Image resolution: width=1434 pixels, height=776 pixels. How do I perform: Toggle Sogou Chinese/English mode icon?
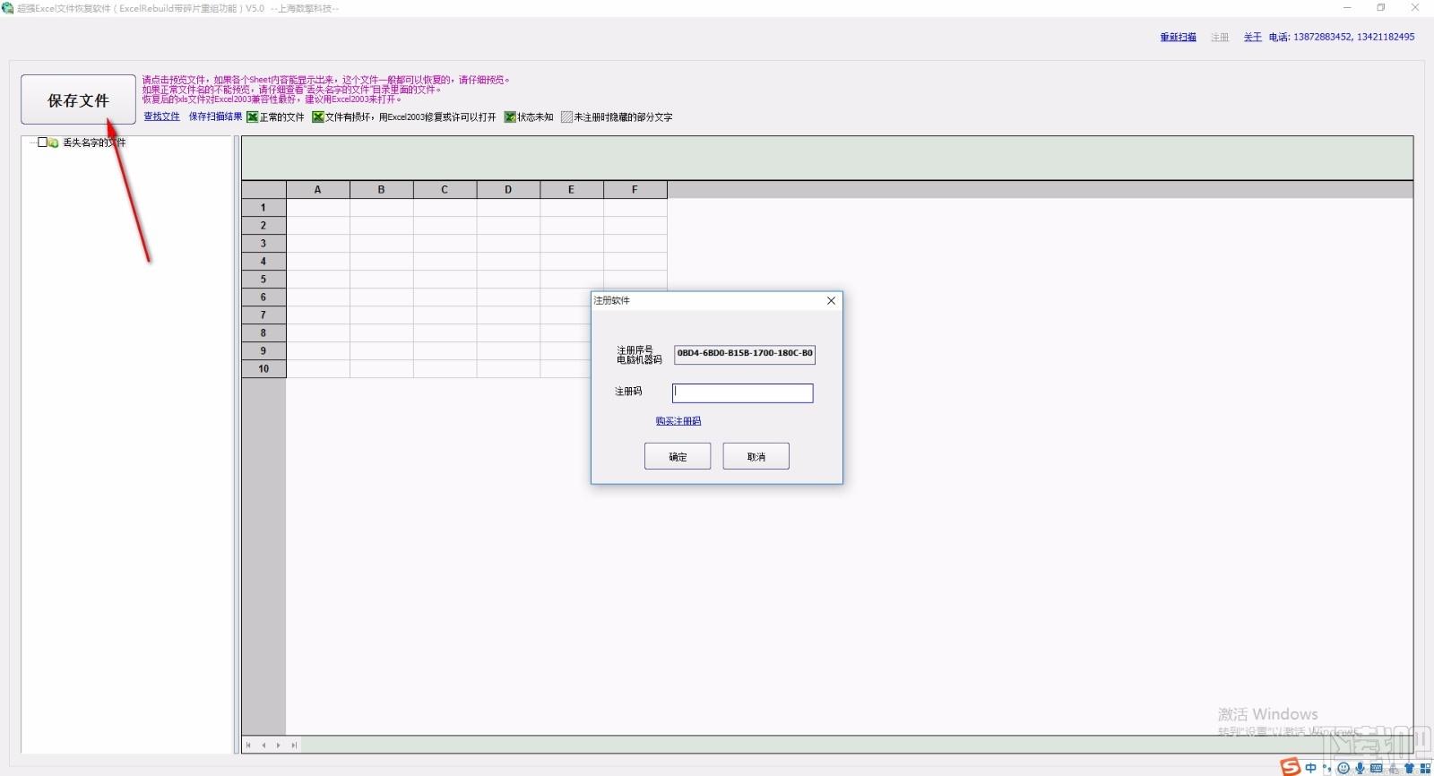click(x=1310, y=768)
